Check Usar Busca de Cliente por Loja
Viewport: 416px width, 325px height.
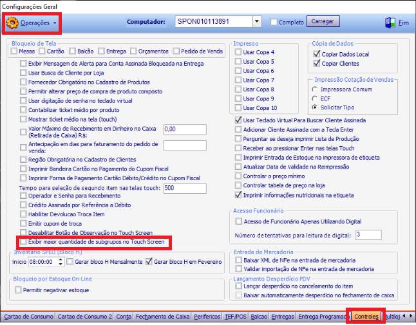(x=23, y=73)
